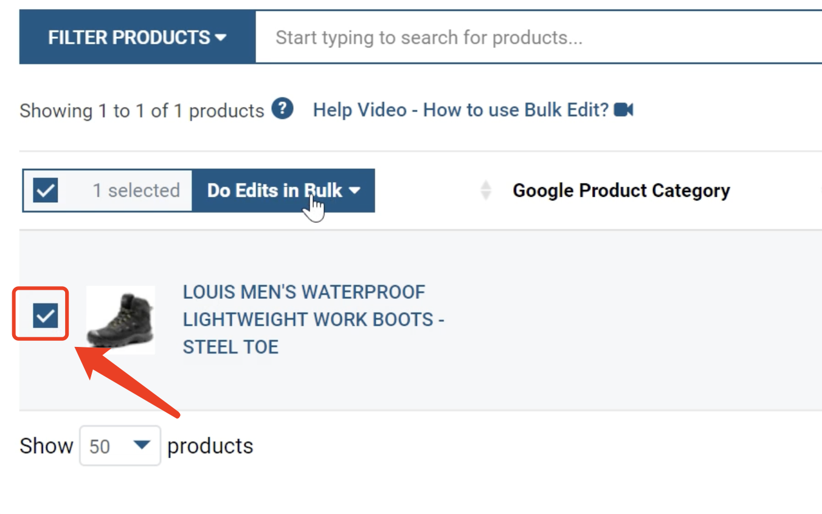Click the blue question mark help icon
This screenshot has height=514, width=822.
click(282, 109)
